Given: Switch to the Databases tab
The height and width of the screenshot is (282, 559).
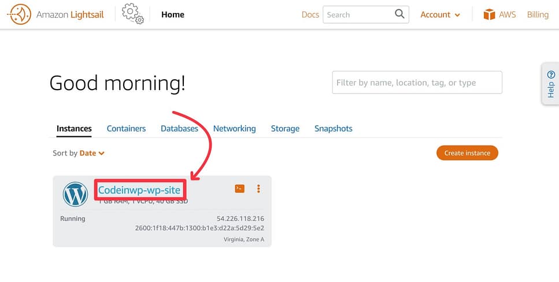Looking at the screenshot, I should [179, 128].
